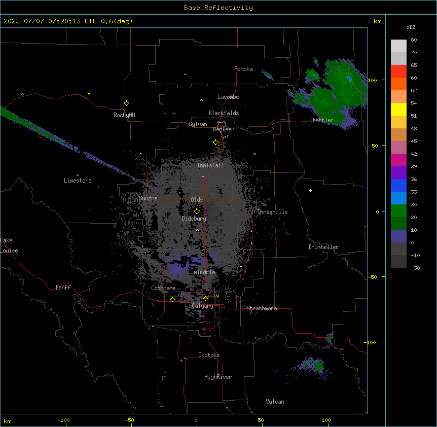Select the blue 36-33 dBZ legend swatch
Viewport: 437px width, 427px height.
click(398, 185)
